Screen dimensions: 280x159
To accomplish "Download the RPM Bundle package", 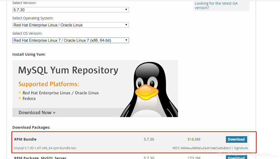I will [x=236, y=139].
